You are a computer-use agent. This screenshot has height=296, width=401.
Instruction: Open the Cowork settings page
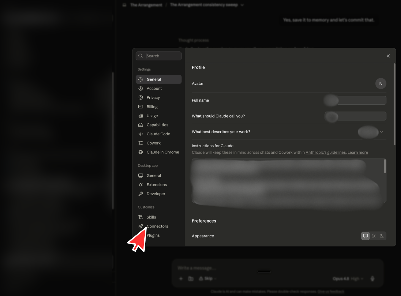(158, 143)
